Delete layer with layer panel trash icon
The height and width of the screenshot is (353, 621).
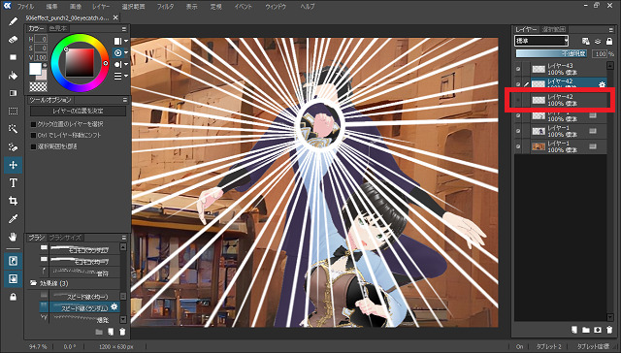tap(609, 330)
